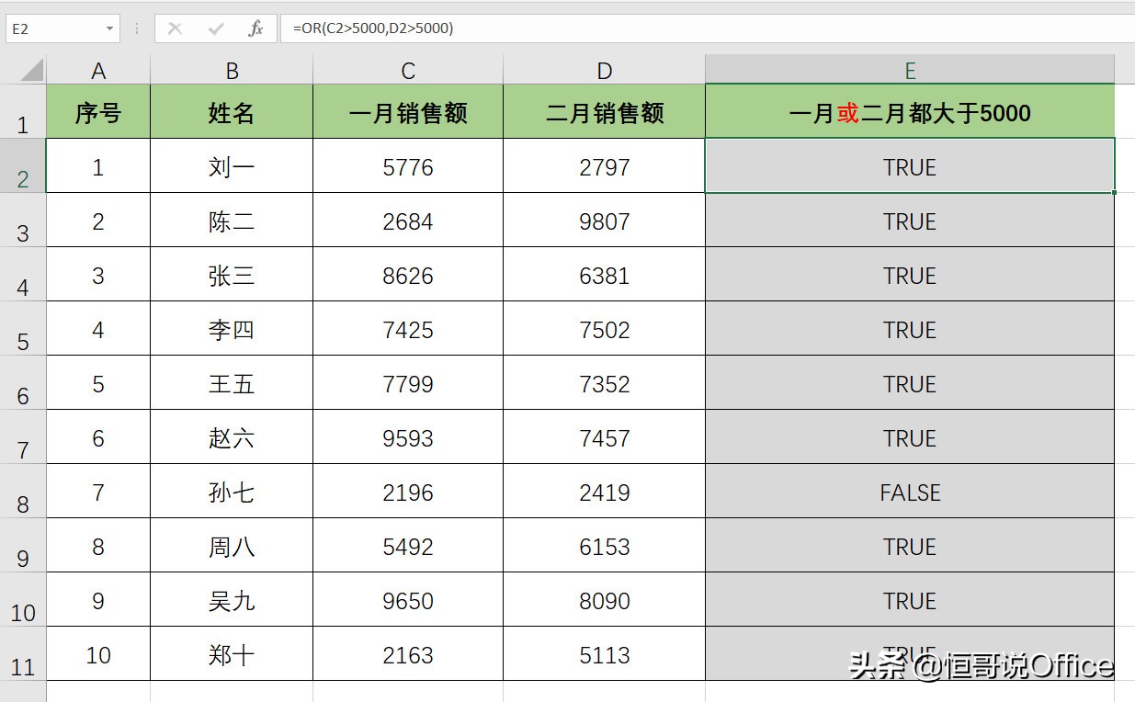The height and width of the screenshot is (702, 1135).
Task: Click the vertical dots separator near Name Box
Action: tap(136, 28)
